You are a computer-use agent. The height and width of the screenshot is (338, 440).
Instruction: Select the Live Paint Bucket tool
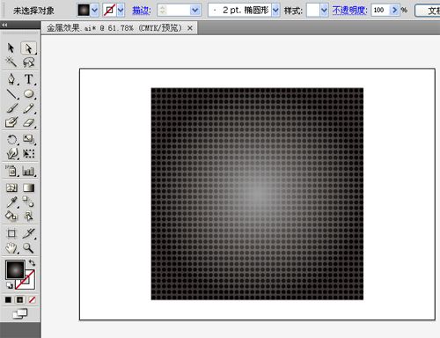coord(11,217)
